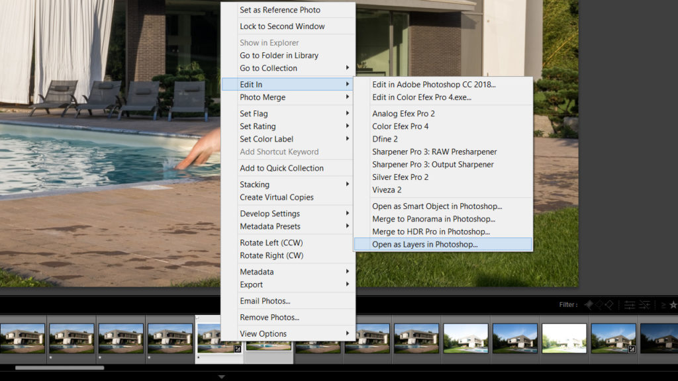Select Analog Efex Pro 2 plugin
The image size is (678, 381).
[443, 113]
